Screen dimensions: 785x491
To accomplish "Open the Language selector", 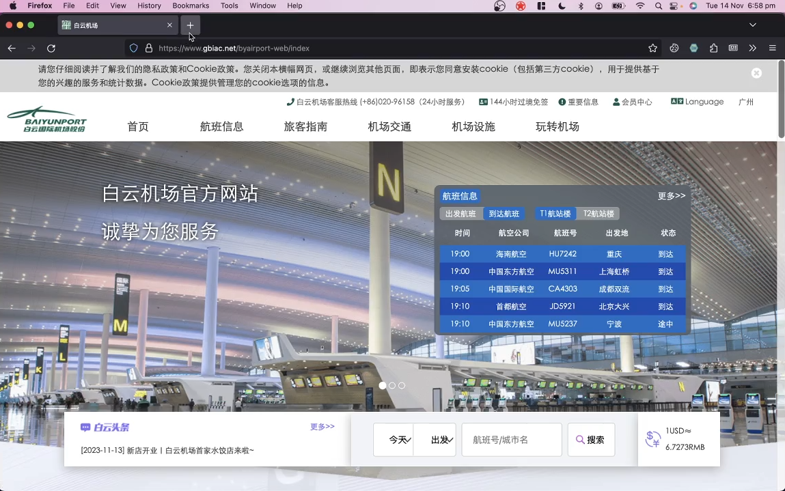I will [698, 102].
